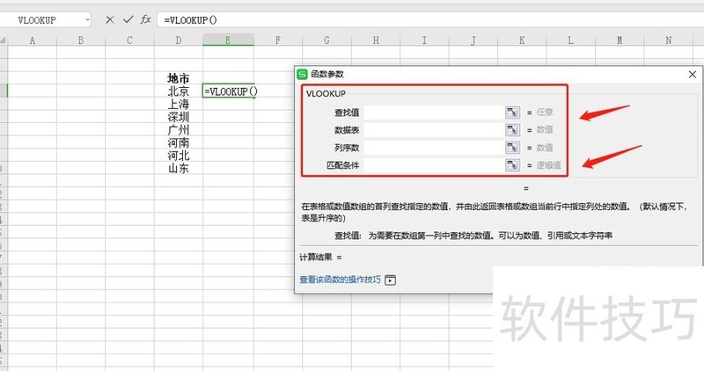This screenshot has width=704, height=371.
Task: Select column D header
Action: click(x=179, y=40)
